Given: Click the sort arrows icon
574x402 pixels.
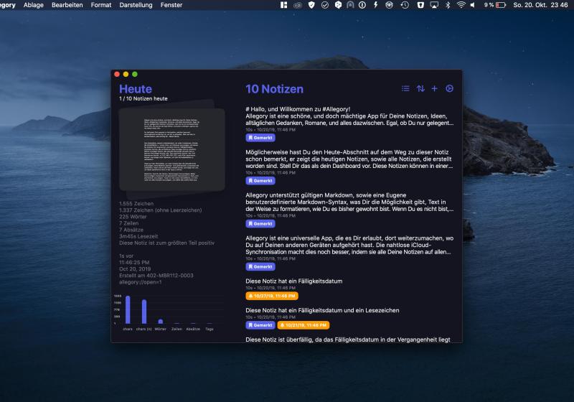Looking at the screenshot, I should (x=420, y=88).
